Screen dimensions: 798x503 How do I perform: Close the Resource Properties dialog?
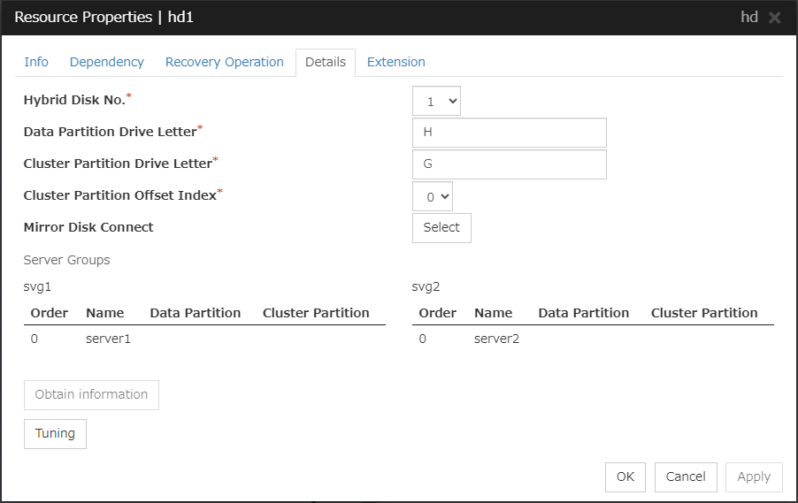pyautogui.click(x=774, y=18)
